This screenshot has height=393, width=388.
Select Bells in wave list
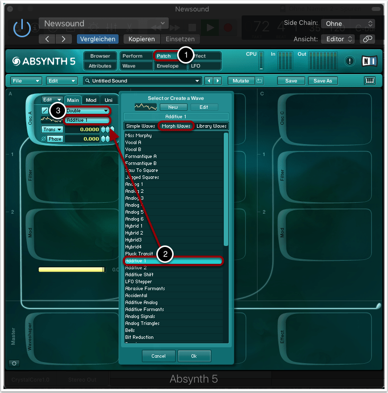click(174, 330)
